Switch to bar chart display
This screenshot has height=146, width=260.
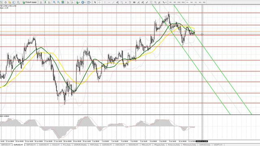pos(41,2)
